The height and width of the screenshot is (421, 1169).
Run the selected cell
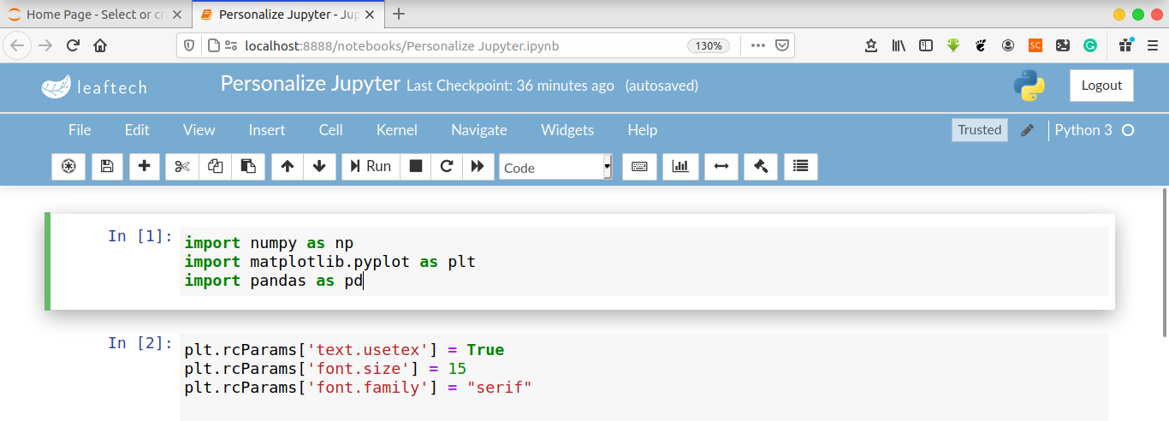[371, 167]
